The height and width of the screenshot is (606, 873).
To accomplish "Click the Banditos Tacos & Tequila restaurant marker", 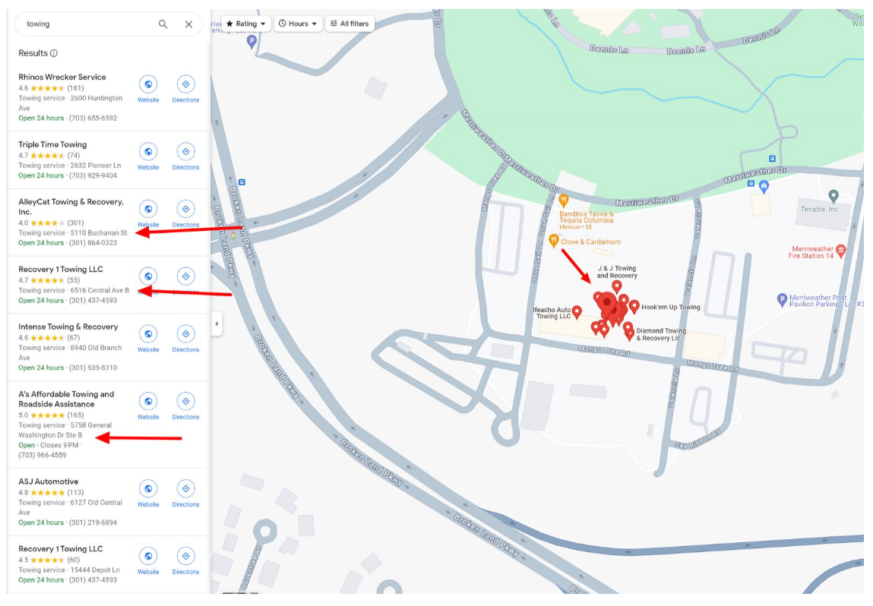I will point(564,200).
